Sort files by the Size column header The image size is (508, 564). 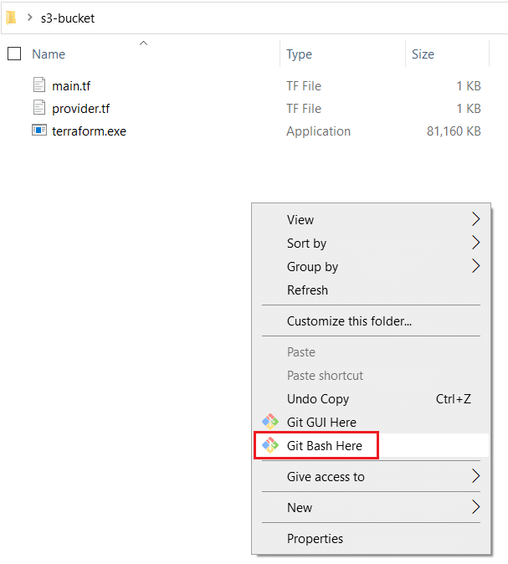423,54
